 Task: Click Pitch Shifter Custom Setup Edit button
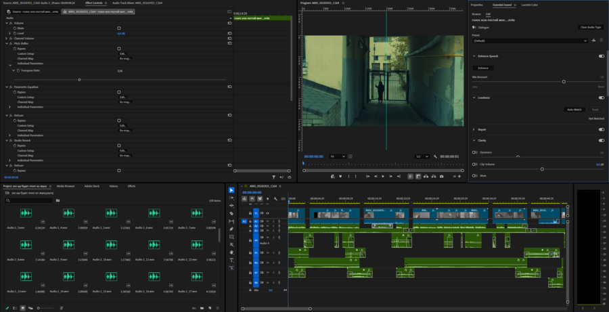(122, 53)
